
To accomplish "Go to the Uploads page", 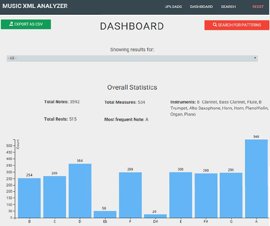I will pos(173,7).
